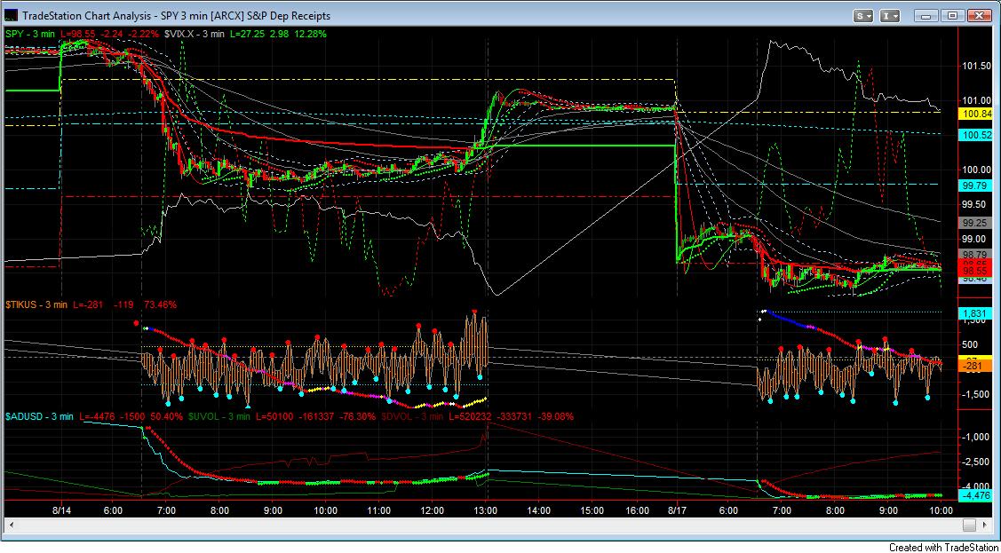Click the 16:00 label on the time axis
This screenshot has width=1001, height=553.
coord(639,511)
